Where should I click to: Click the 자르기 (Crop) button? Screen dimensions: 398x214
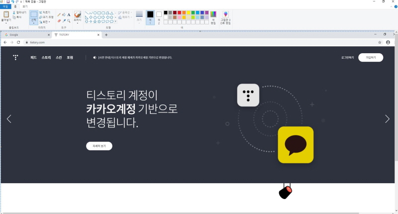45,12
